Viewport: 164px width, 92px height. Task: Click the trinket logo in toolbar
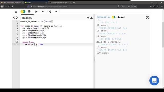(23, 11)
